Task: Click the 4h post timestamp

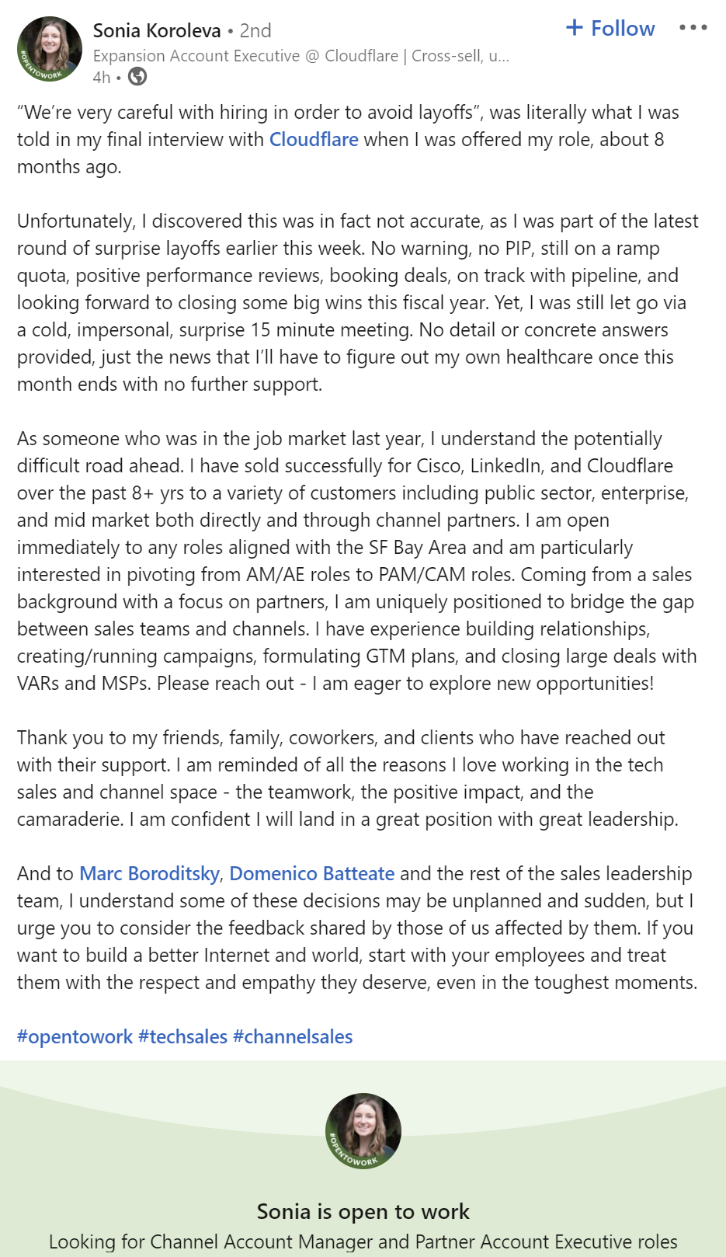Action: (x=102, y=77)
